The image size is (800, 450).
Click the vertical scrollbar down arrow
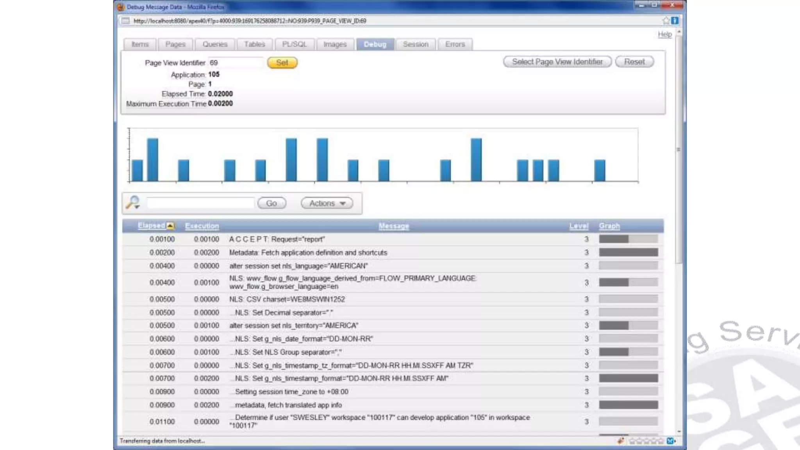679,432
